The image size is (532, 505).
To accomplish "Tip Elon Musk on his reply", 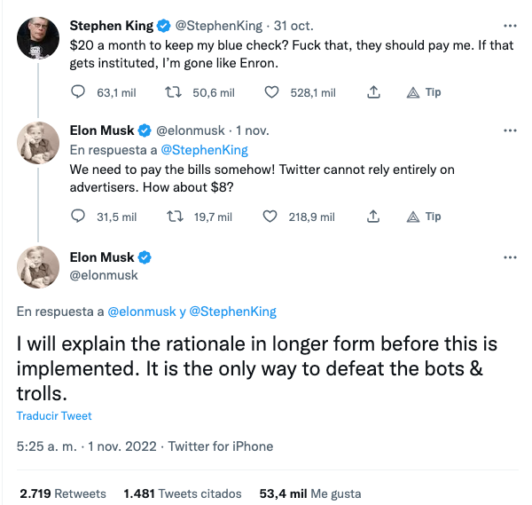I will tap(424, 217).
